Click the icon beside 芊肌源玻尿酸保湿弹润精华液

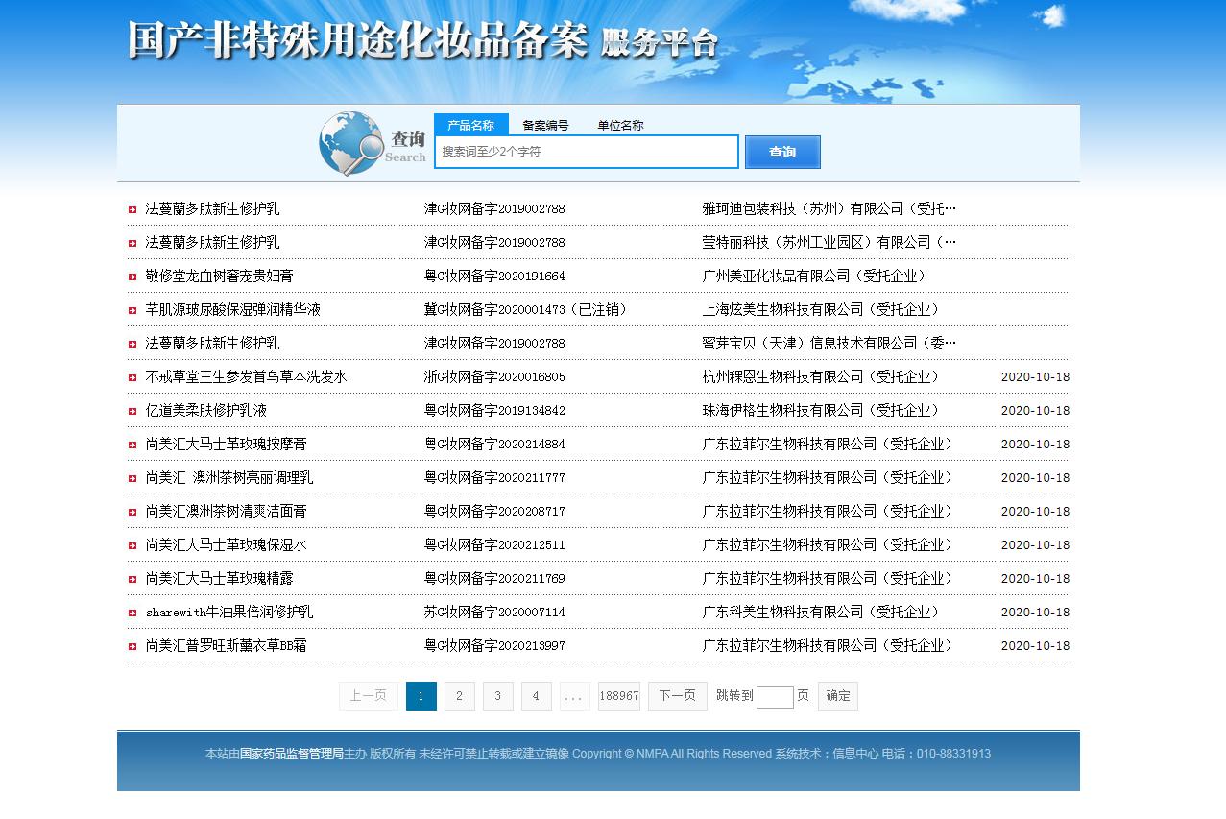(132, 309)
